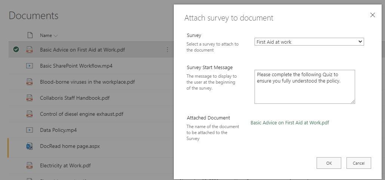
Task: Open the Survey selection dropdown
Action: 309,42
